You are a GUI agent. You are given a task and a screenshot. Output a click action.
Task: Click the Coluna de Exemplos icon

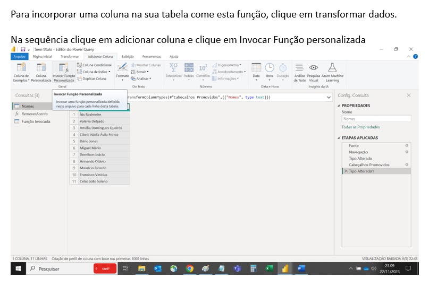[21, 67]
